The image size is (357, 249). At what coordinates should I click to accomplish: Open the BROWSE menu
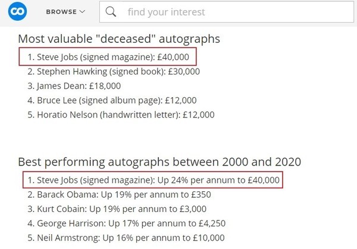pos(65,12)
